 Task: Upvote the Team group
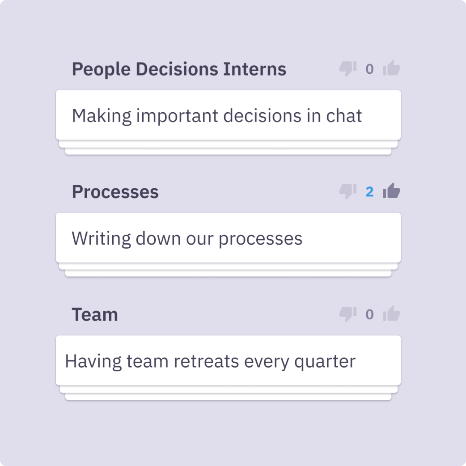point(391,313)
